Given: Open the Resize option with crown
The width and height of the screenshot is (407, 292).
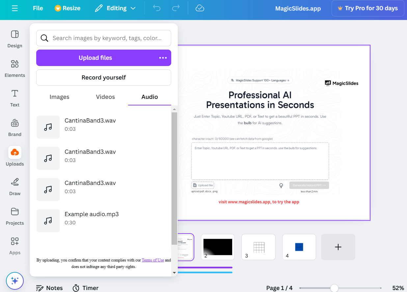Looking at the screenshot, I should (68, 8).
